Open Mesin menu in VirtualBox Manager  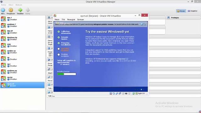pos(11,5)
